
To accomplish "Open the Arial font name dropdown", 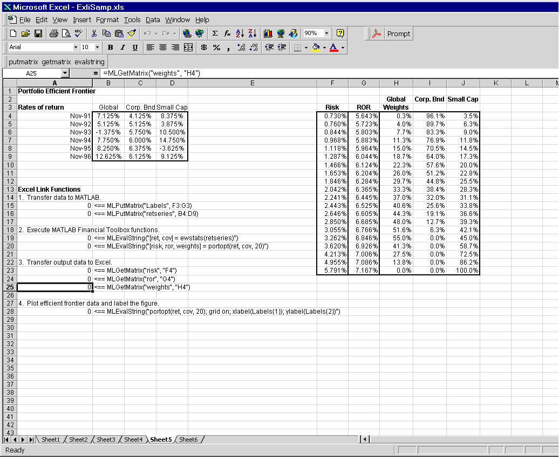I will [x=76, y=48].
